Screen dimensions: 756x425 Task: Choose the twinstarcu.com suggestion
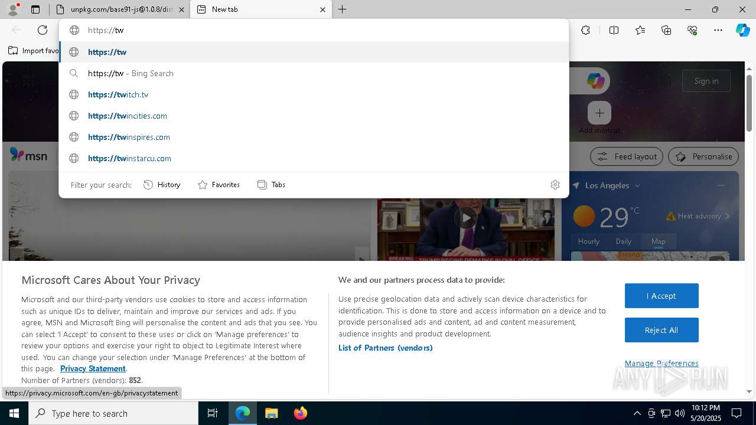(x=314, y=158)
